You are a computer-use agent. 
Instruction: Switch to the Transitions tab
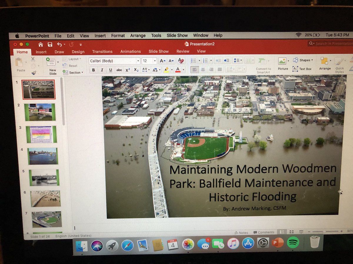coord(102,51)
